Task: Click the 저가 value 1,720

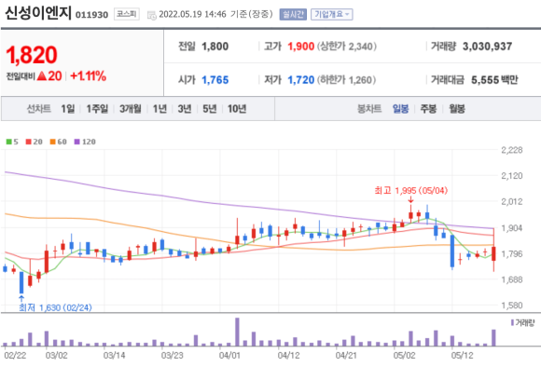Action: click(301, 80)
